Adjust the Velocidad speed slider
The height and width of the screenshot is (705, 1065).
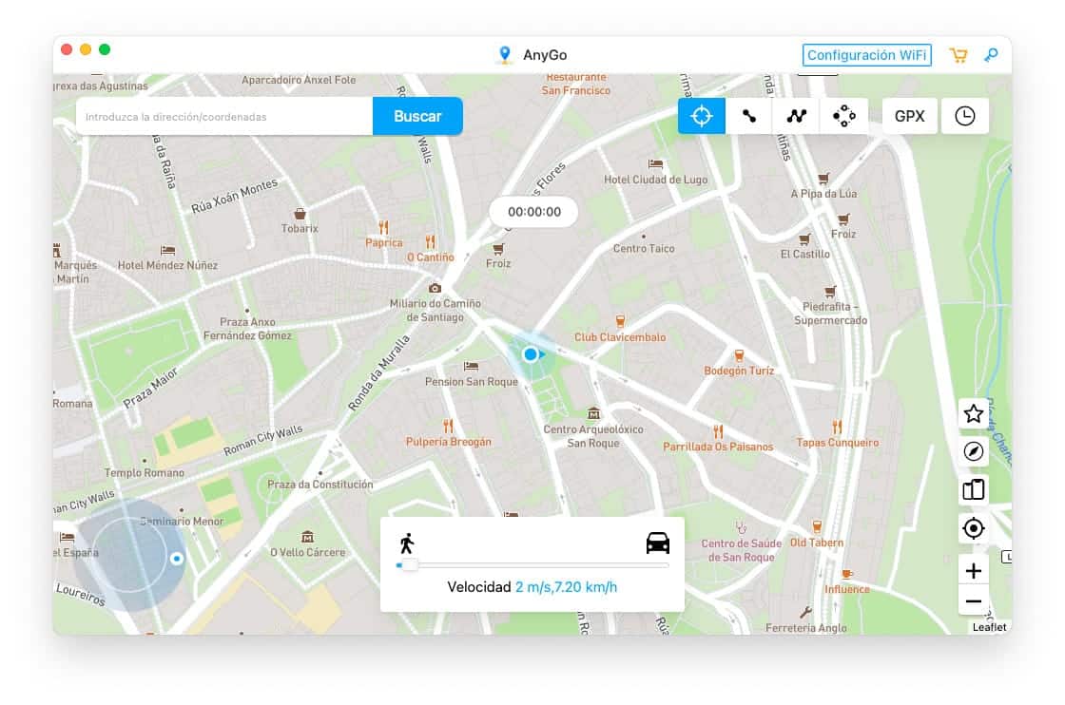[x=407, y=564]
